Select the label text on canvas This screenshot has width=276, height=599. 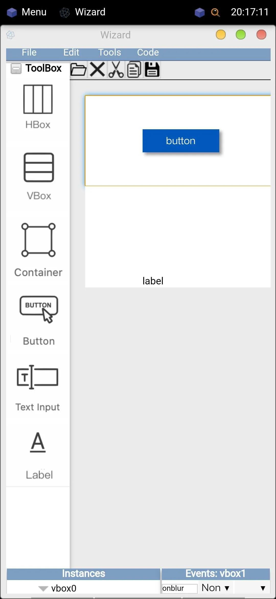point(153,281)
